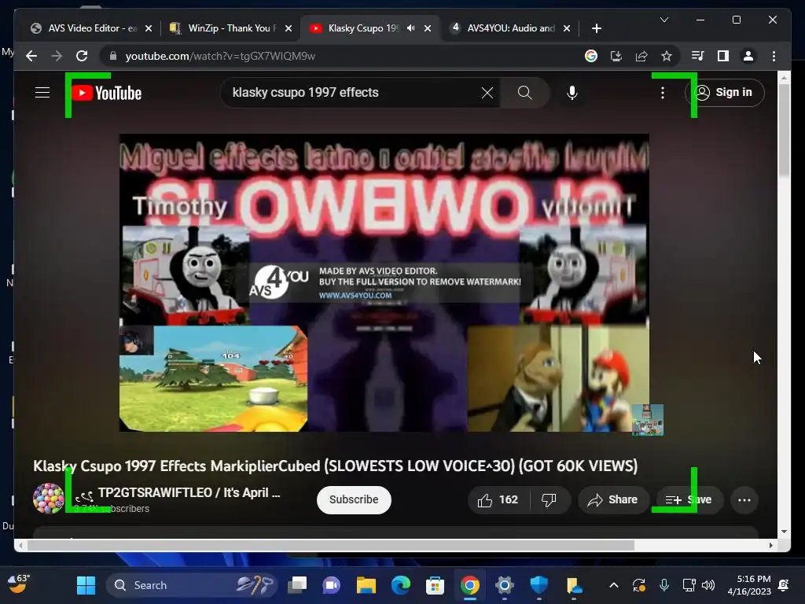Screen dimensions: 805x604
Task: Open Microsoft Store from the taskbar
Action: [435, 585]
